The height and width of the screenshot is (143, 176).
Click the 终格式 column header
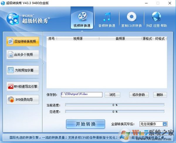[160, 39]
